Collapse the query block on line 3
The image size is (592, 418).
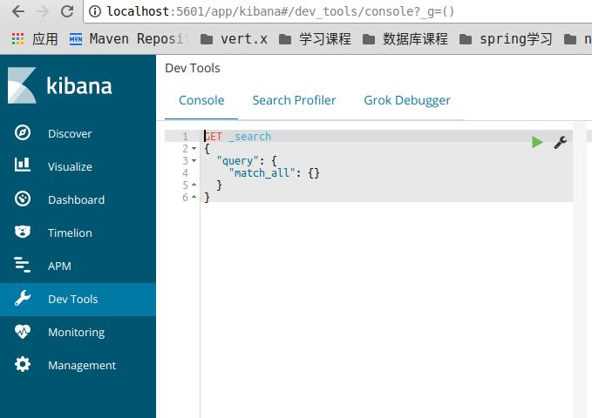point(194,161)
